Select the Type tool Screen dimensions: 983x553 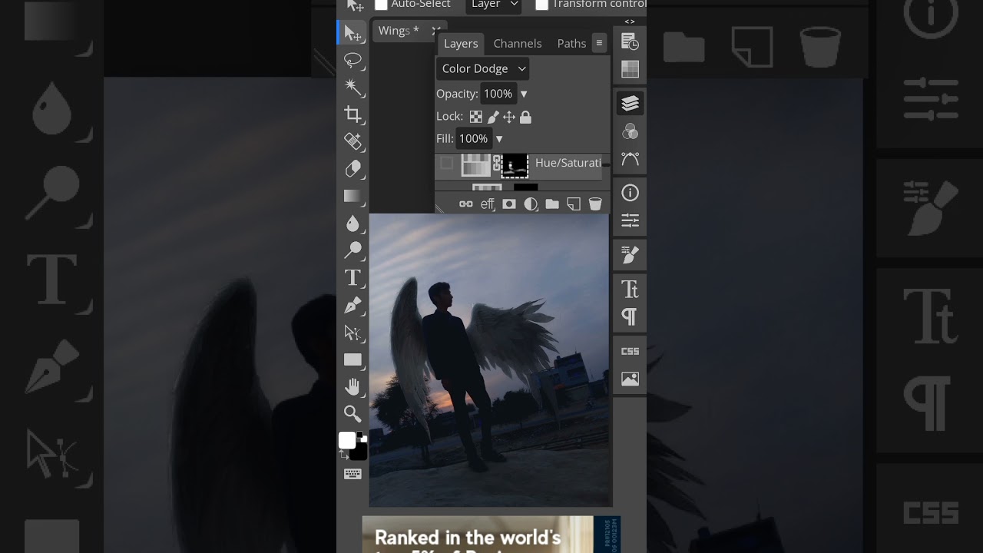353,277
